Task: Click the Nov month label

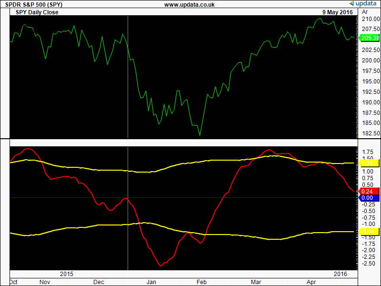Action: tap(45, 282)
